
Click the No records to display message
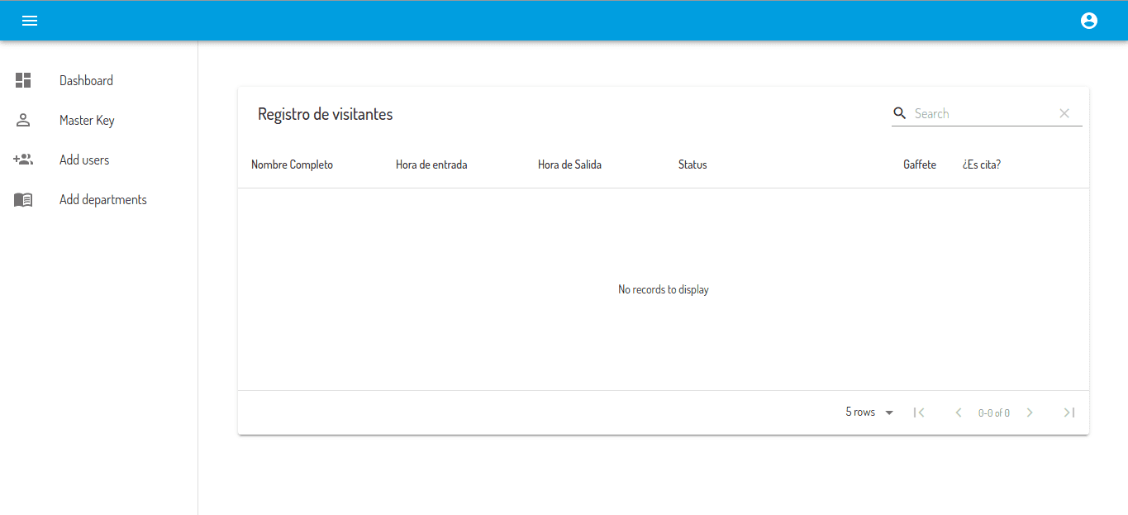(664, 289)
